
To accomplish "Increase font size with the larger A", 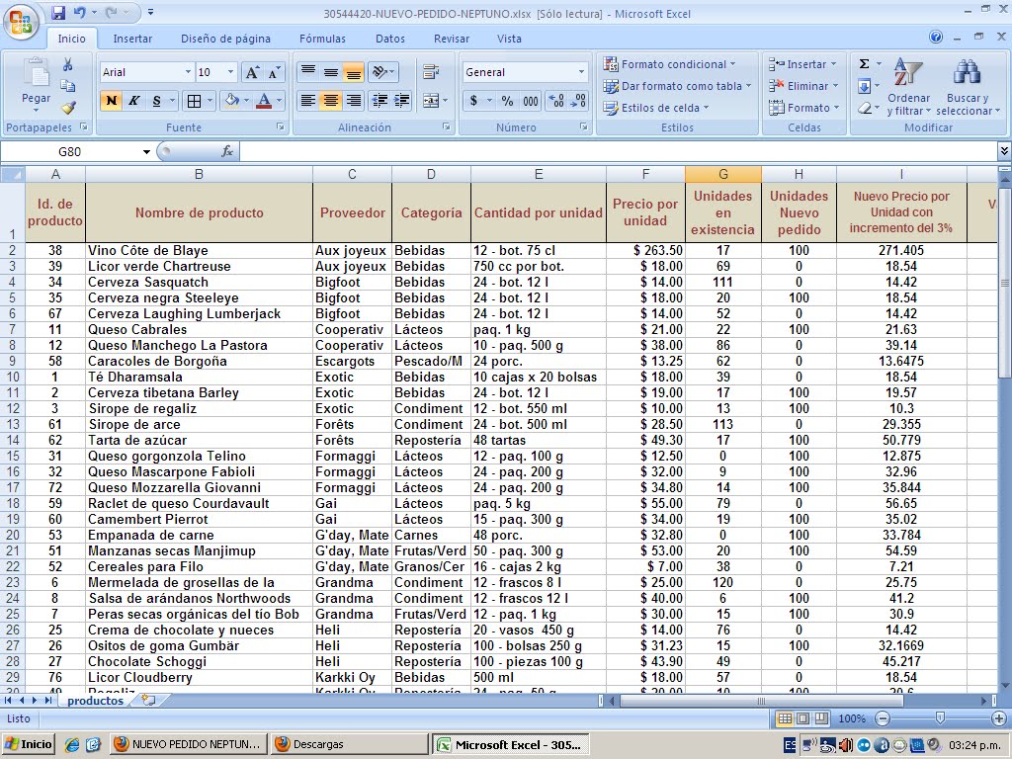I will (x=252, y=72).
